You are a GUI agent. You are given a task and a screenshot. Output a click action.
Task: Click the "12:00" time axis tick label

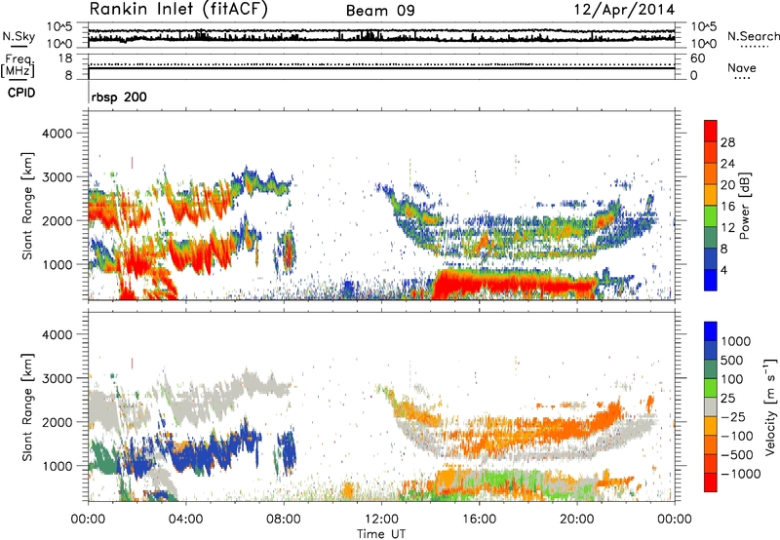point(381,520)
